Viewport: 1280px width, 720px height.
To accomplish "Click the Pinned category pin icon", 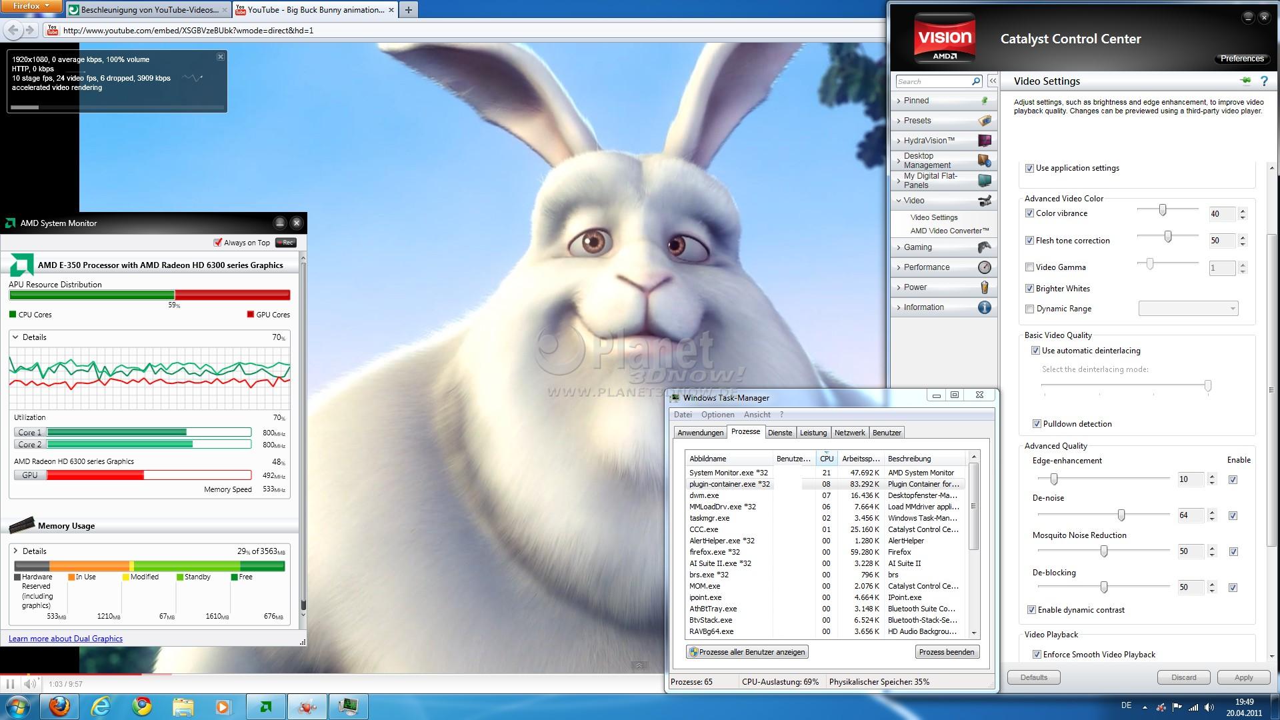I will coord(985,101).
